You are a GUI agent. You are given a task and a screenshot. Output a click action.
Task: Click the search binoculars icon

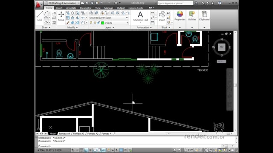196,3
